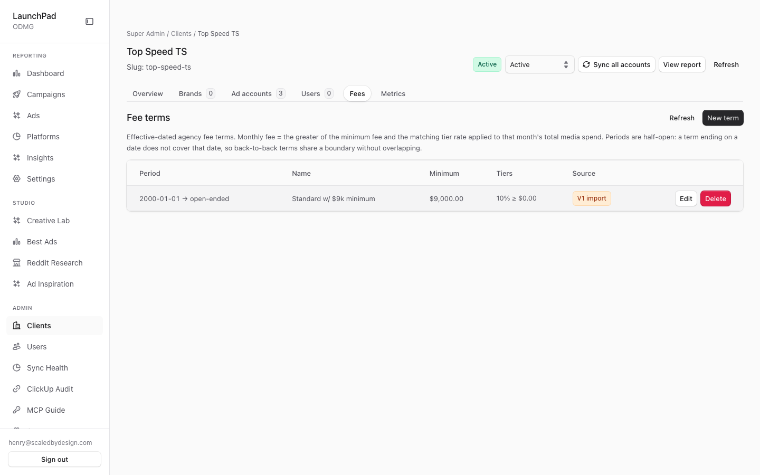Click the View report button
The image size is (760, 475).
[682, 64]
